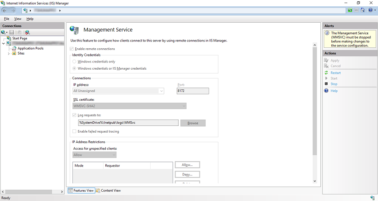This screenshot has width=378, height=201.
Task: Click scroll up arrow of feature page
Action: pyautogui.click(x=315, y=45)
